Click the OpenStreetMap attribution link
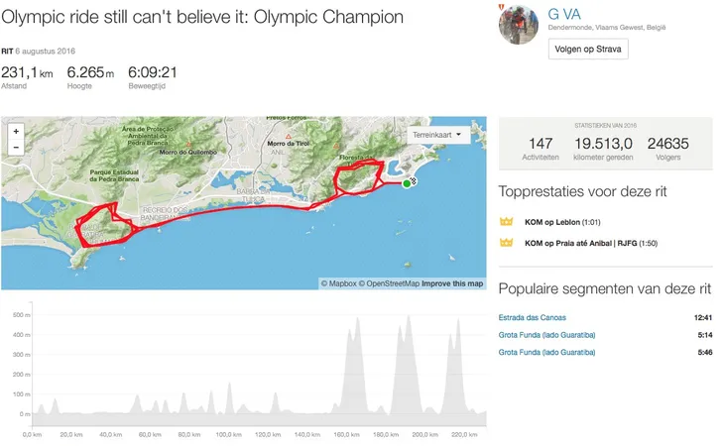This screenshot has width=722, height=446. [x=389, y=283]
